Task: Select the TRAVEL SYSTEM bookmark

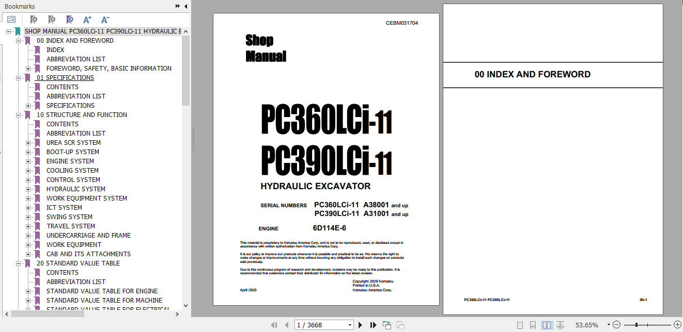Action: pos(71,226)
